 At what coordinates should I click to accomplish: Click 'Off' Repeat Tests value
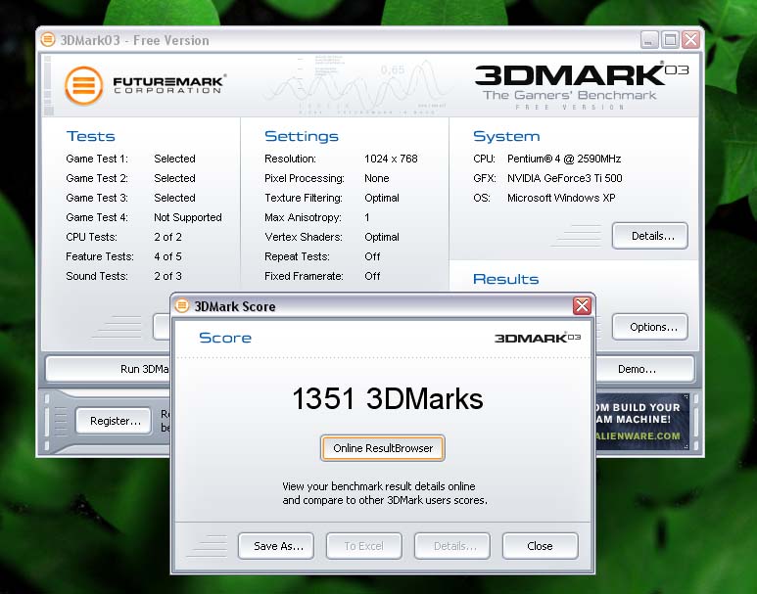[x=372, y=256]
